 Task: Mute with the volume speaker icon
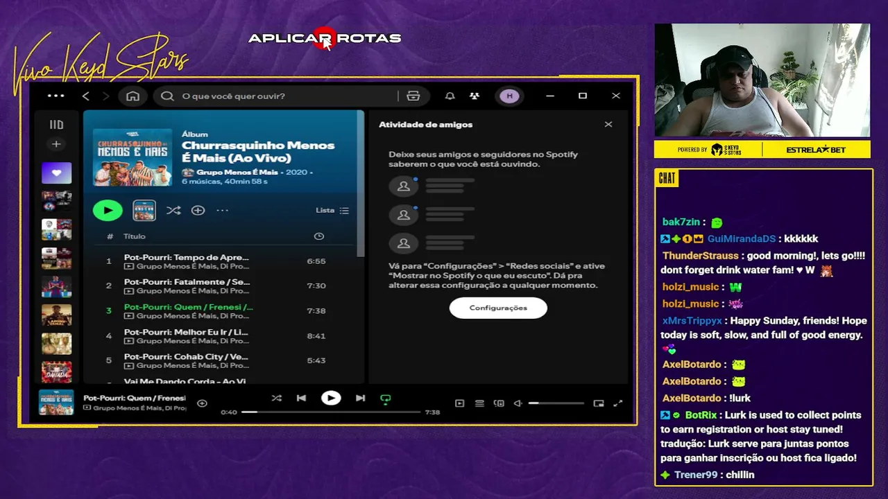[518, 403]
